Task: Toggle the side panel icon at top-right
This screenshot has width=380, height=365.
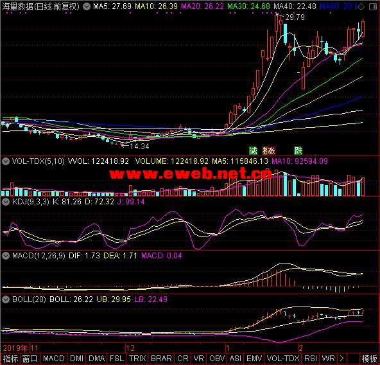Action: (373, 7)
